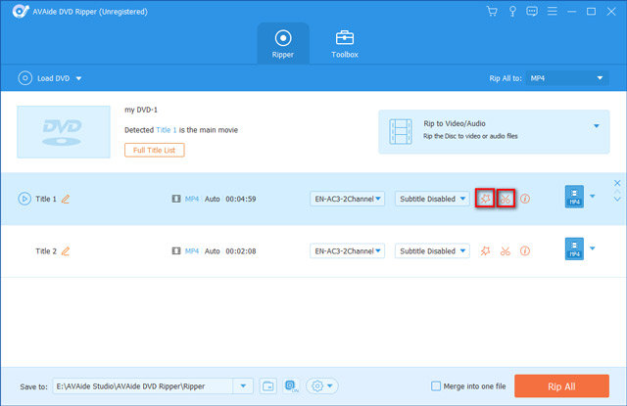Image resolution: width=627 pixels, height=406 pixels.
Task: Expand the Rip to Video/Audio mode dropdown
Action: tap(597, 126)
